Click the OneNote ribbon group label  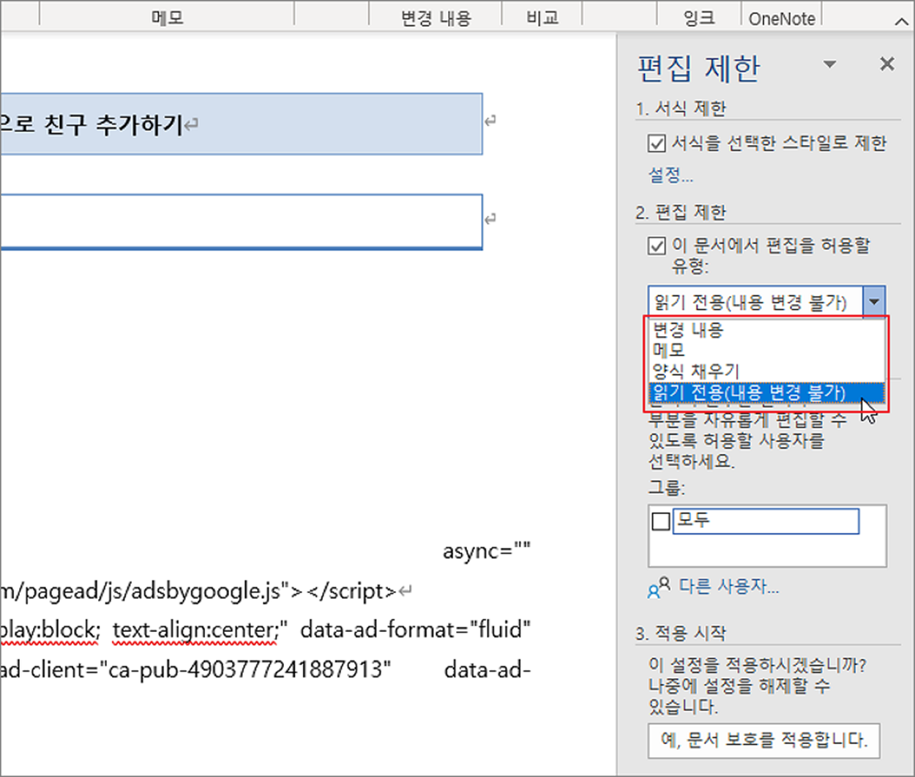[782, 18]
